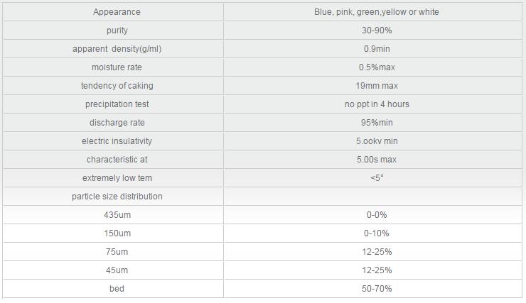Select the 50-70% bed value
This screenshot has height=303, width=526.
coord(377,288)
